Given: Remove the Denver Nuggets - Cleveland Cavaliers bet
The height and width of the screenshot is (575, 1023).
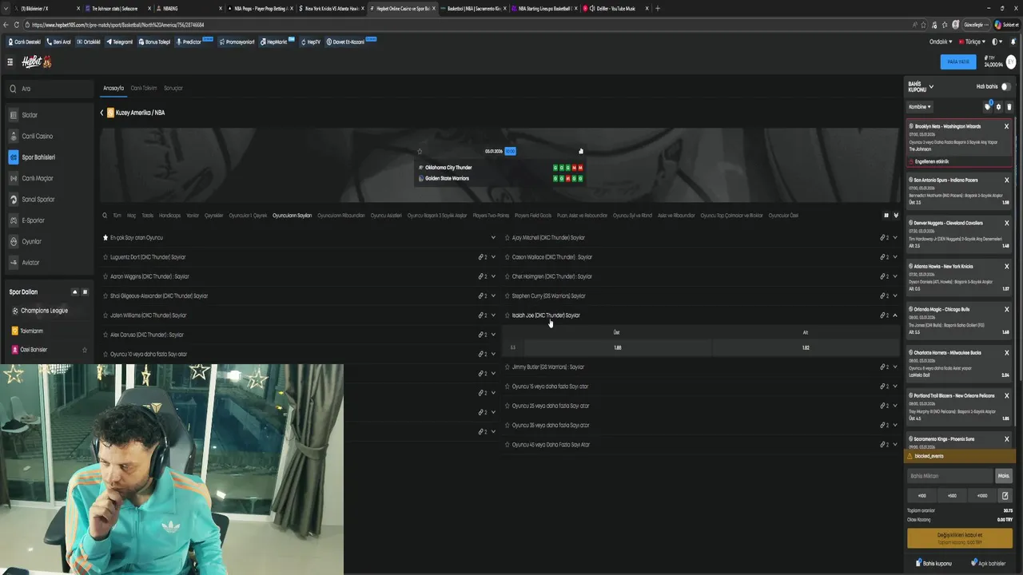Looking at the screenshot, I should coord(1006,223).
